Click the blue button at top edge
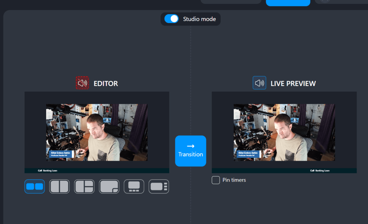 pos(288,3)
